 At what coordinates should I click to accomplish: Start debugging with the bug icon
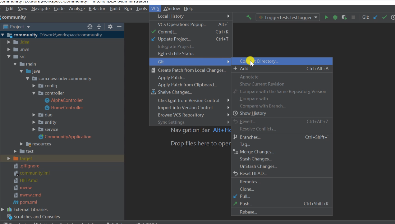(335, 17)
